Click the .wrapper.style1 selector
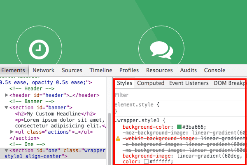This screenshot has width=247, height=165. [137, 120]
